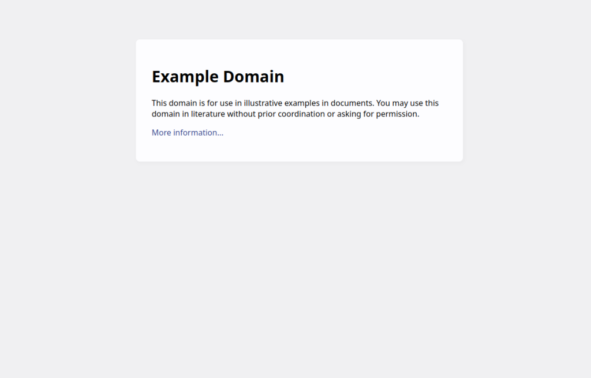The height and width of the screenshot is (378, 591).
Task: Click the word "illustrative" in the paragraph
Action: click(x=263, y=103)
